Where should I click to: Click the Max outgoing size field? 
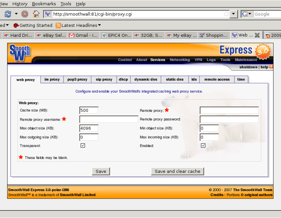(x=89, y=137)
